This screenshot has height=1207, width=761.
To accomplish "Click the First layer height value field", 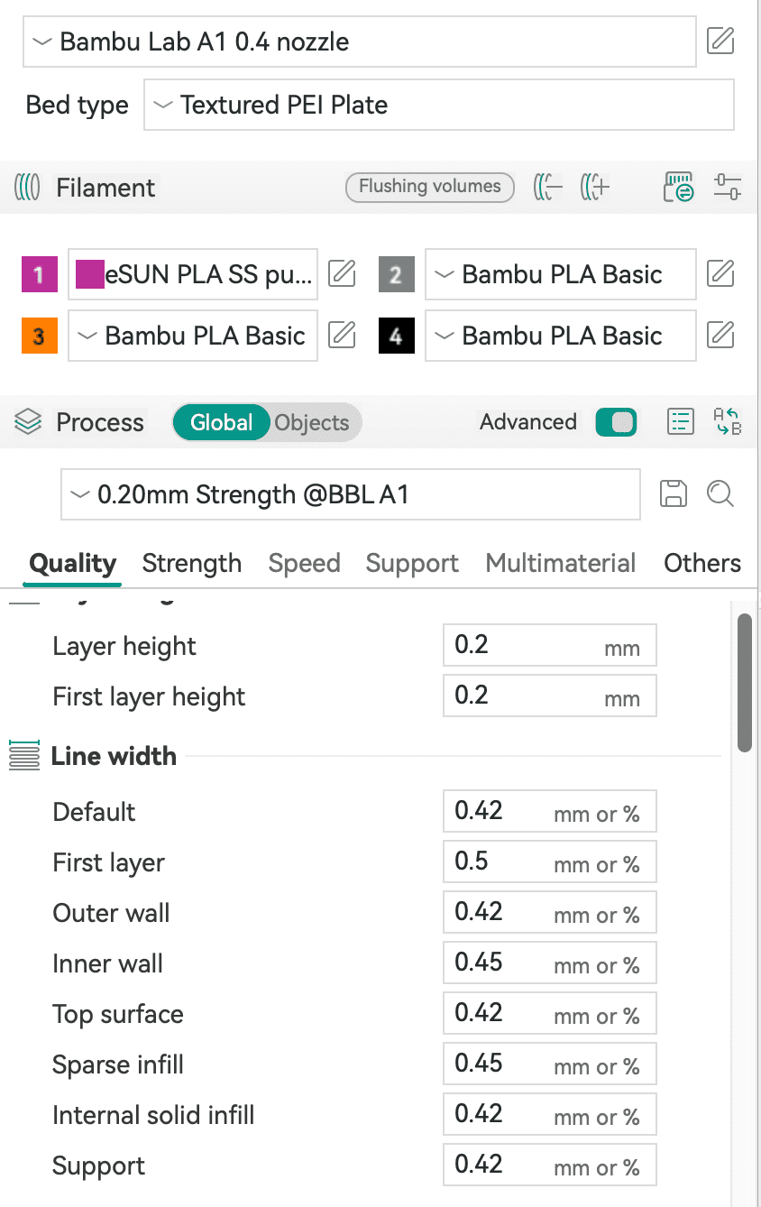I will point(550,696).
